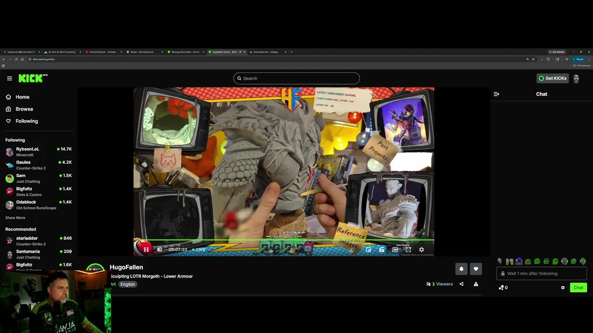Open RybsonLoL followed channel
The height and width of the screenshot is (333, 593).
38,152
